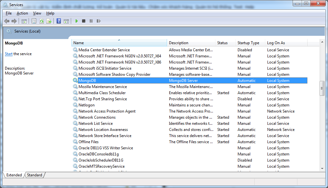
Task: Select the MongoDB service row
Action: (190, 81)
